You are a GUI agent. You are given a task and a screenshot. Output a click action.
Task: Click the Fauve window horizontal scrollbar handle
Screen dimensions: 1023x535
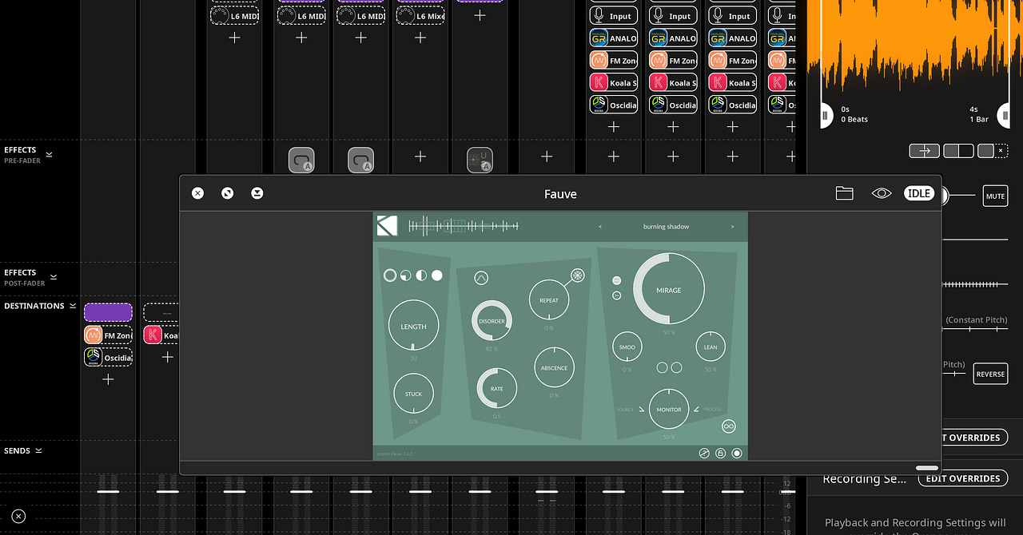[927, 468]
